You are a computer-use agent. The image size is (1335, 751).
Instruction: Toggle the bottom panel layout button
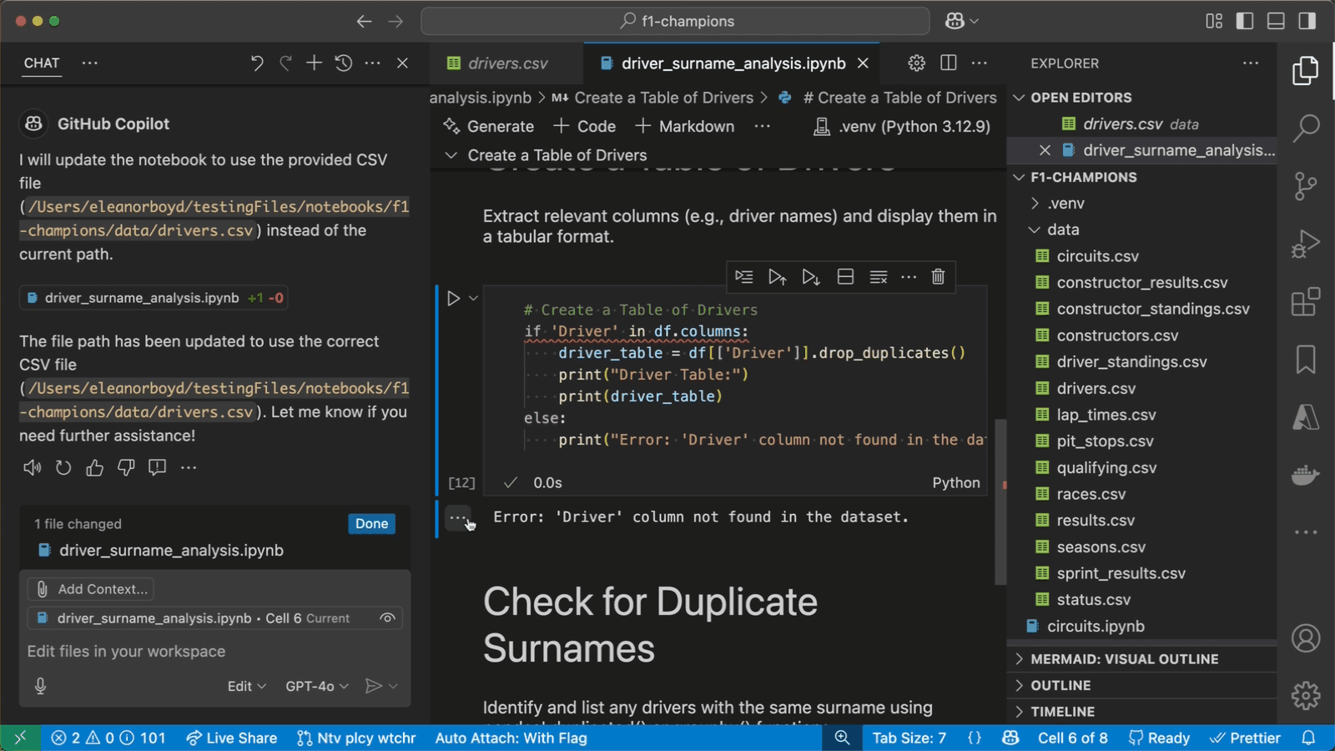point(1276,21)
